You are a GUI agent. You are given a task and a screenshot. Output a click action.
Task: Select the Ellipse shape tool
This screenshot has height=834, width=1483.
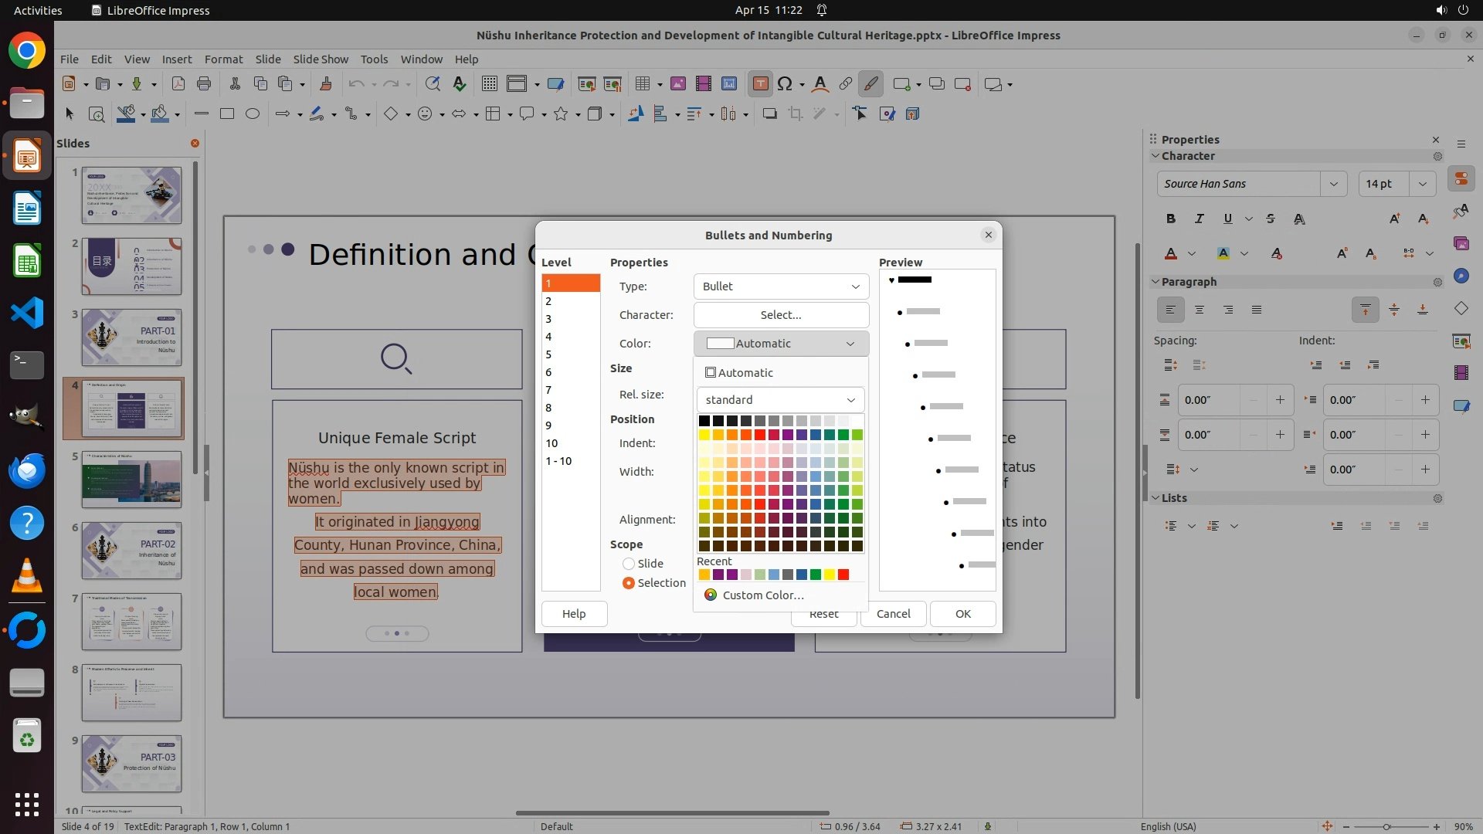point(252,114)
